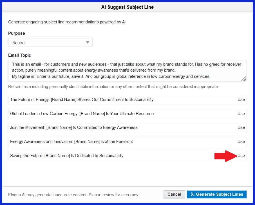The image size is (255, 205).
Task: Click the AI Suggest Subject Line title
Action: 127,7
